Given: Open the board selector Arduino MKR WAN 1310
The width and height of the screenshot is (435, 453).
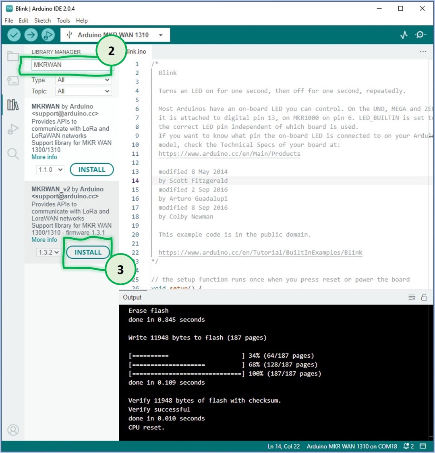Looking at the screenshot, I should click(x=115, y=35).
